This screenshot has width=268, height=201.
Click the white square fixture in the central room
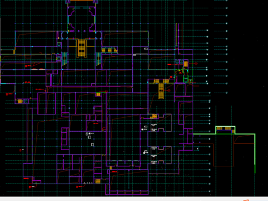coord(89,137)
